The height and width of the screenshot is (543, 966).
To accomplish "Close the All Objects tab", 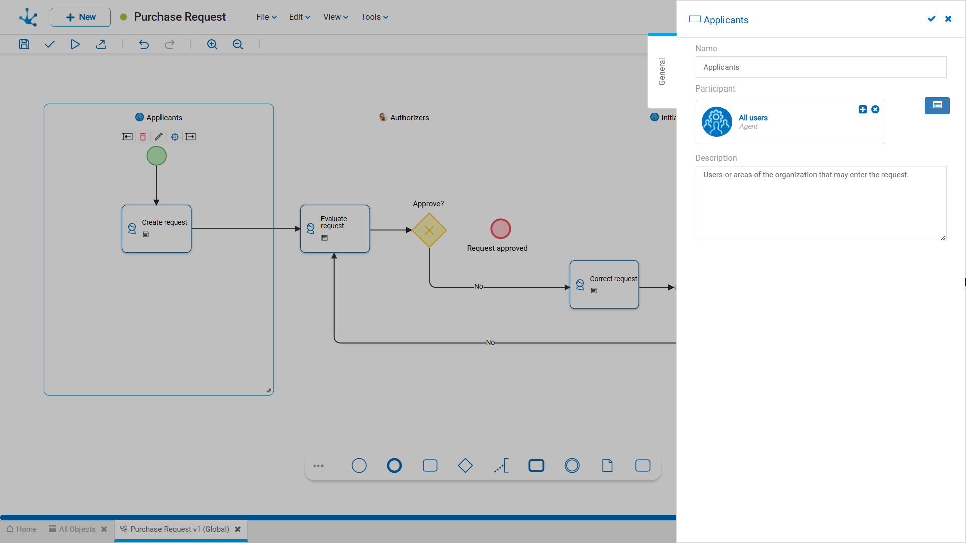I will pyautogui.click(x=104, y=529).
